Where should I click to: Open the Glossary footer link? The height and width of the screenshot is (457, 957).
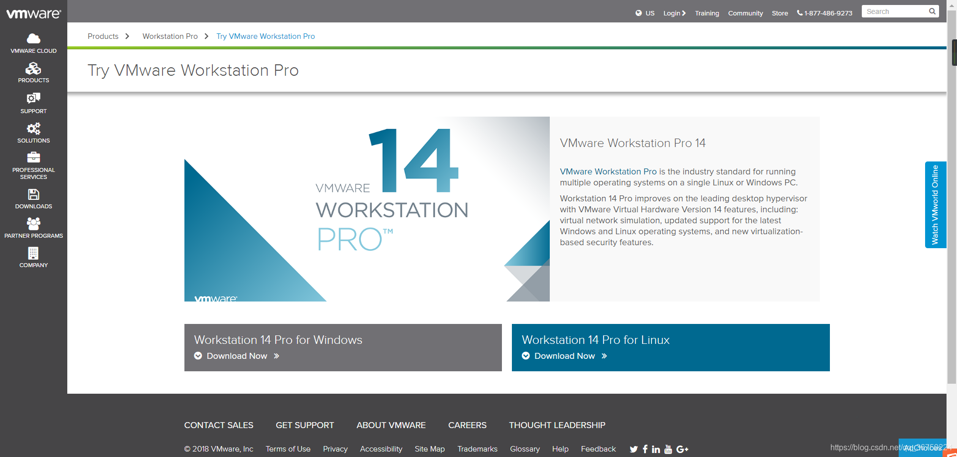click(x=525, y=449)
